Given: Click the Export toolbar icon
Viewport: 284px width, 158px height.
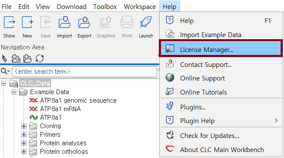Looking at the screenshot, I should coord(84,22).
